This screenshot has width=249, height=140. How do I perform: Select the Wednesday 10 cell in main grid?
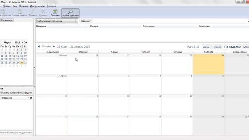(114, 105)
